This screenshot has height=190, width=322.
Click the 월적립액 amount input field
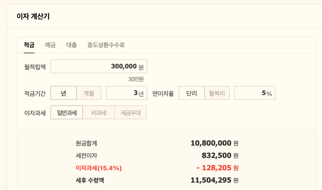[x=99, y=66]
